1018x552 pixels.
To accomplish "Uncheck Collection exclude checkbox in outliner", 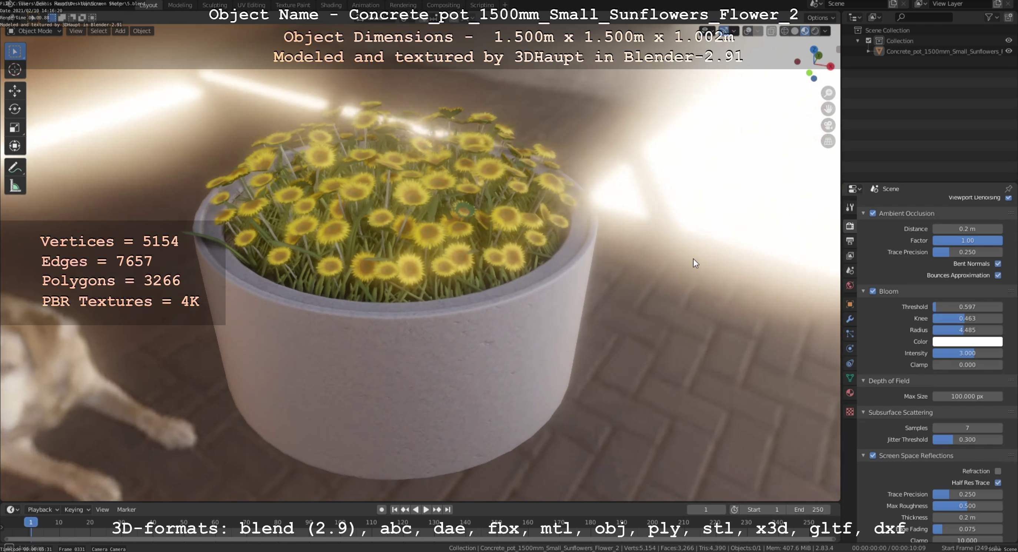I will coord(868,41).
